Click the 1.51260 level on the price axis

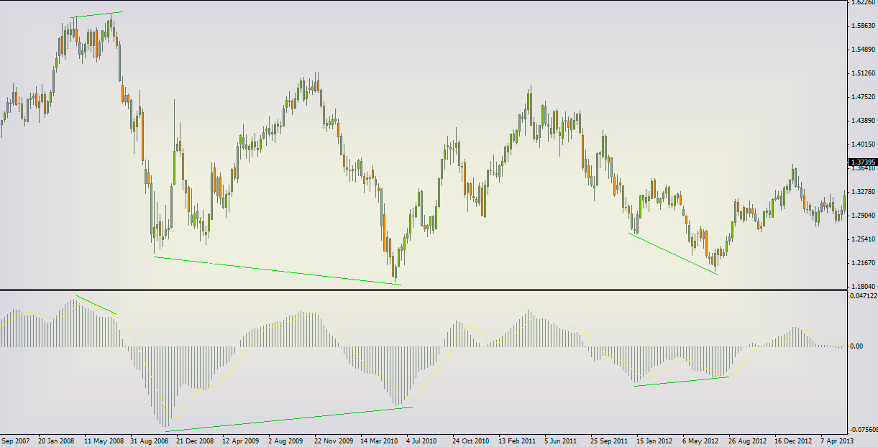(x=863, y=73)
